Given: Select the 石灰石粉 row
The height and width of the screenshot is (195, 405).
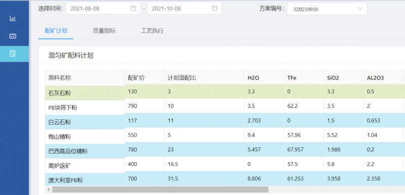Looking at the screenshot, I should click(x=225, y=92).
